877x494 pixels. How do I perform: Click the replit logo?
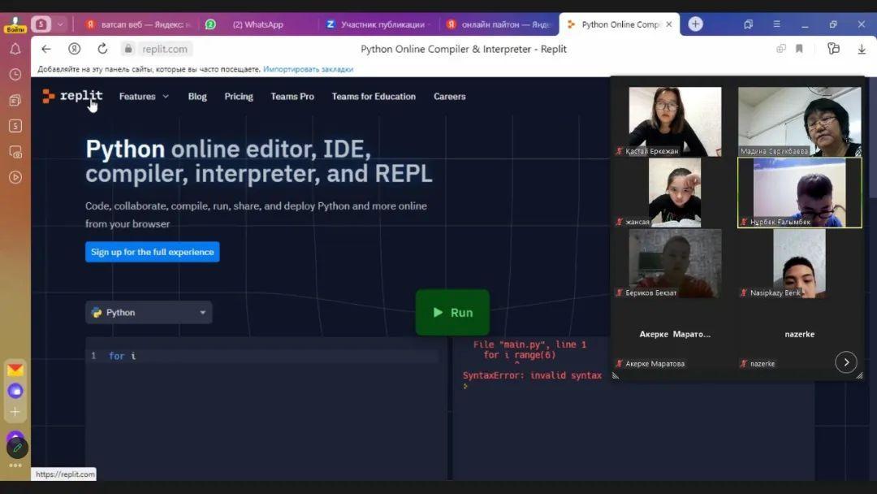73,96
